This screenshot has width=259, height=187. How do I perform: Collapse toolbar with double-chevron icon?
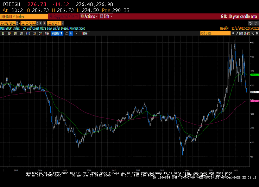[233, 33]
